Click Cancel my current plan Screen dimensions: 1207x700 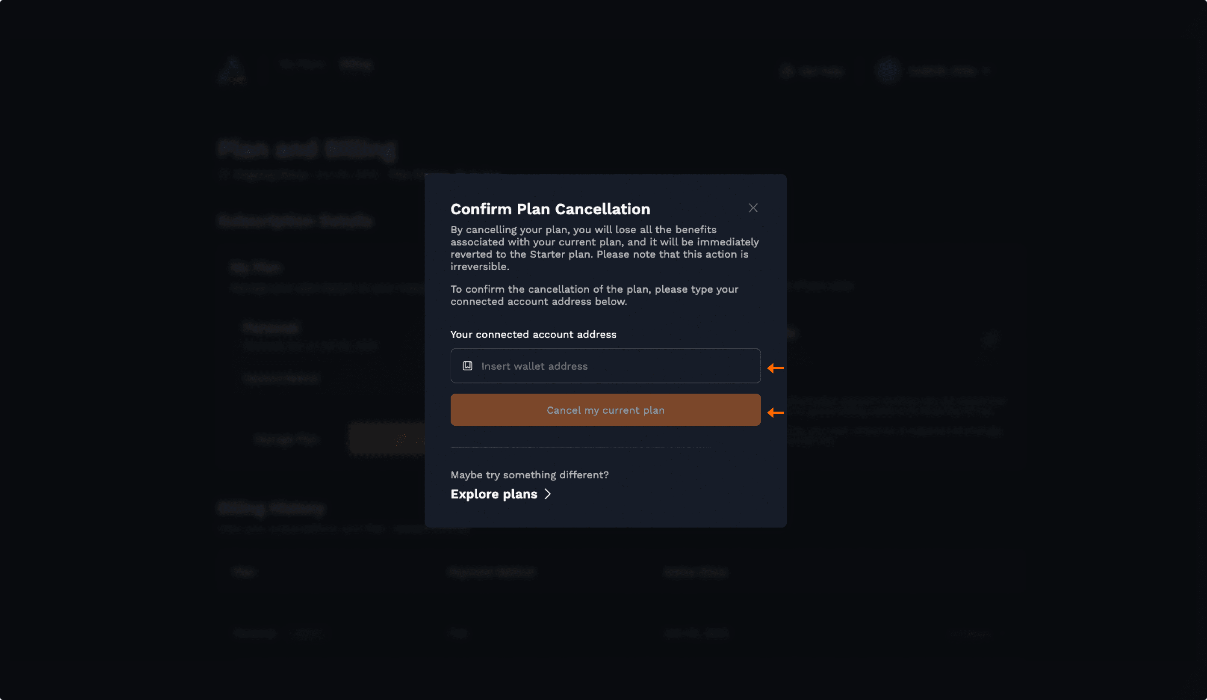[x=605, y=410]
